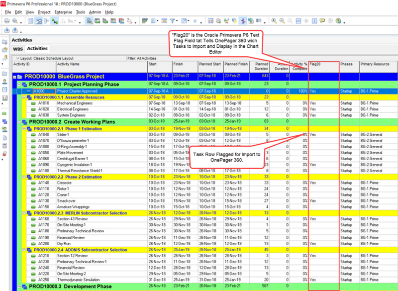
Task: Sort by the Activity ID column header
Action: 34,67
